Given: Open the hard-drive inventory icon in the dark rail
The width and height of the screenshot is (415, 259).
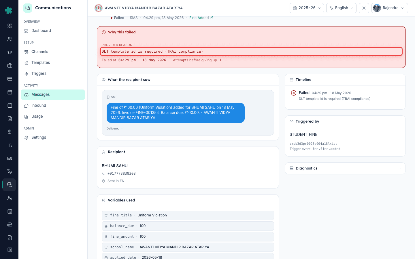Looking at the screenshot, I should point(10,224).
